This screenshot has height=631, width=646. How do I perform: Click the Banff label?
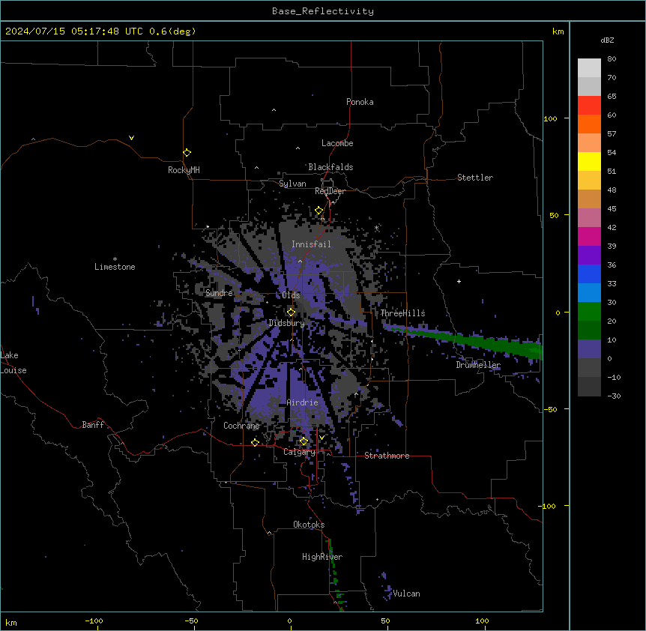[93, 425]
